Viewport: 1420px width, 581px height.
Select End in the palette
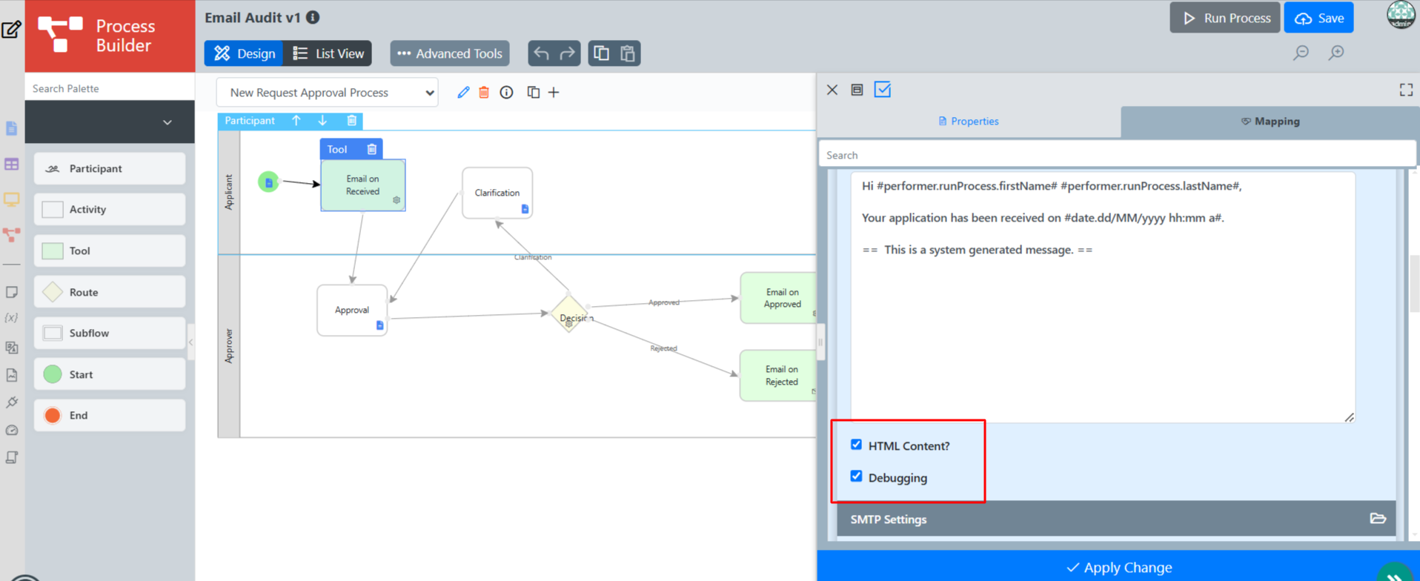(x=110, y=416)
